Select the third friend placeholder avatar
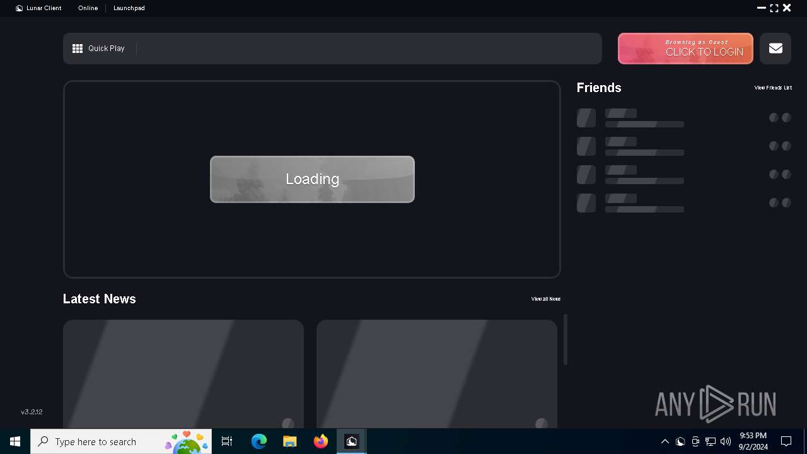Viewport: 807px width, 454px height. pyautogui.click(x=586, y=175)
